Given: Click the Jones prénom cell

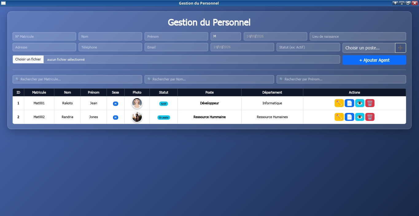Looking at the screenshot, I should click(94, 117).
